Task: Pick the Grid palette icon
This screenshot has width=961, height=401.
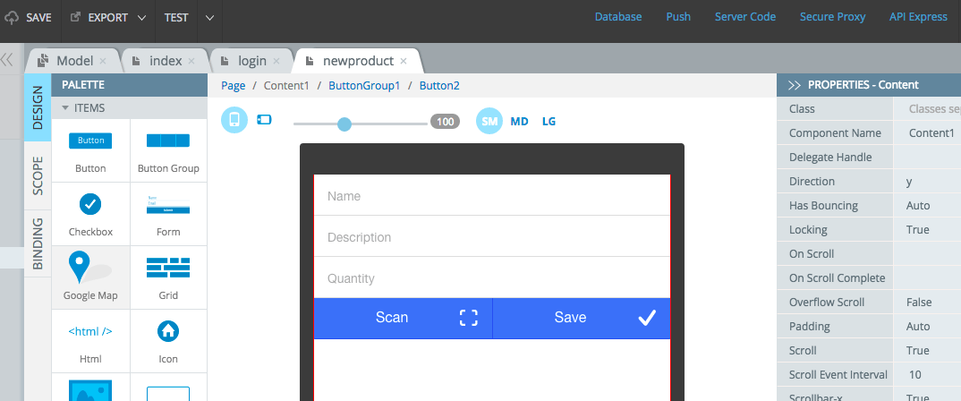Action: [168, 268]
